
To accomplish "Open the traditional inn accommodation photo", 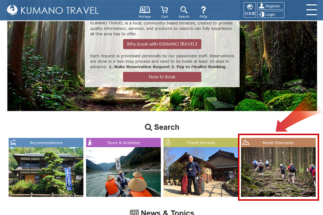I will point(46,172).
